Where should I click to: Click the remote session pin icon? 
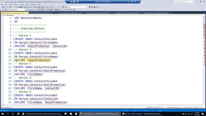pos(71,2)
